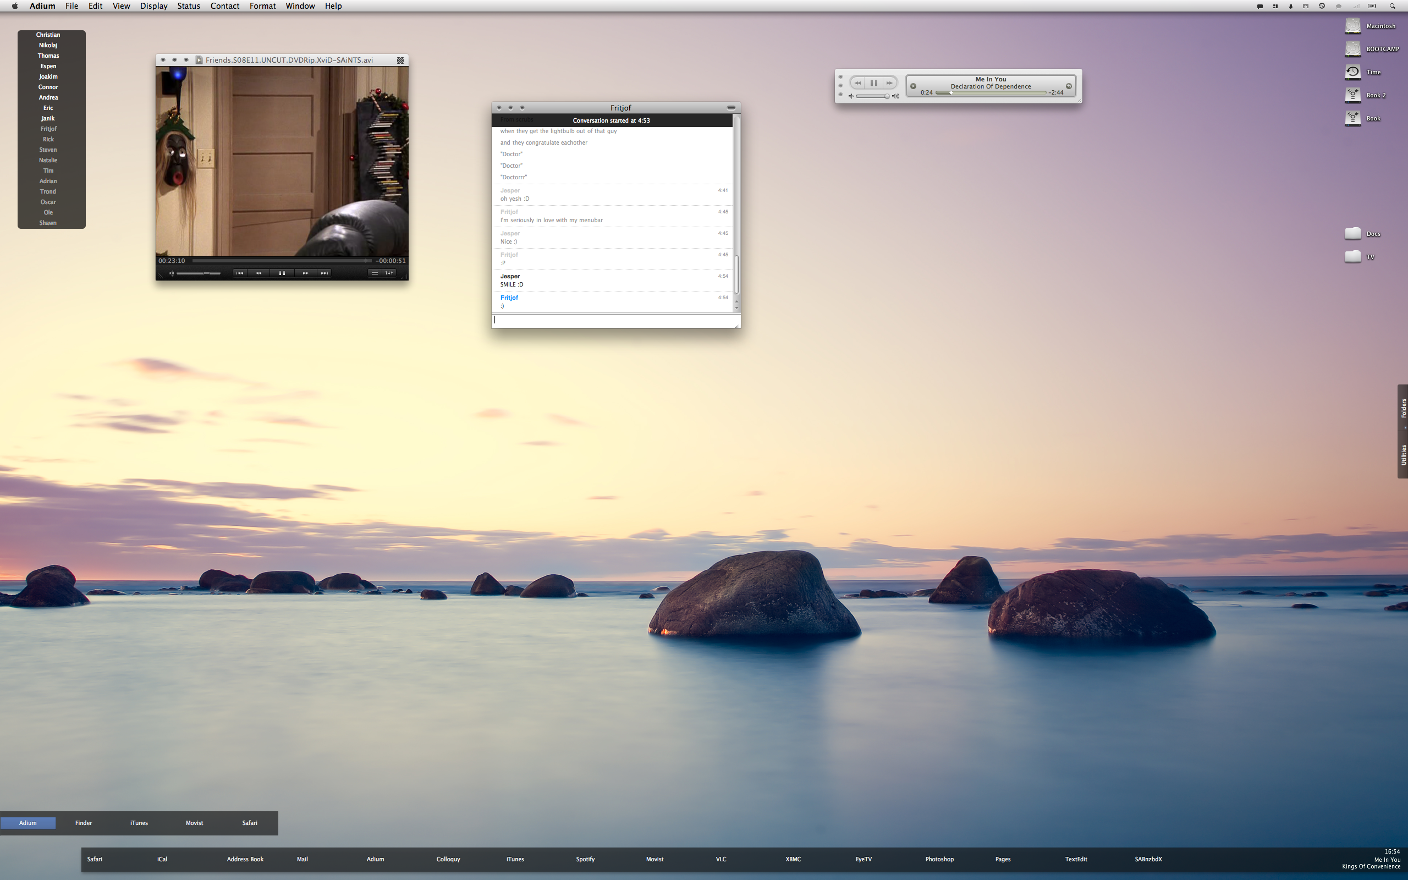Switch to Finder in the task switcher

coord(84,823)
